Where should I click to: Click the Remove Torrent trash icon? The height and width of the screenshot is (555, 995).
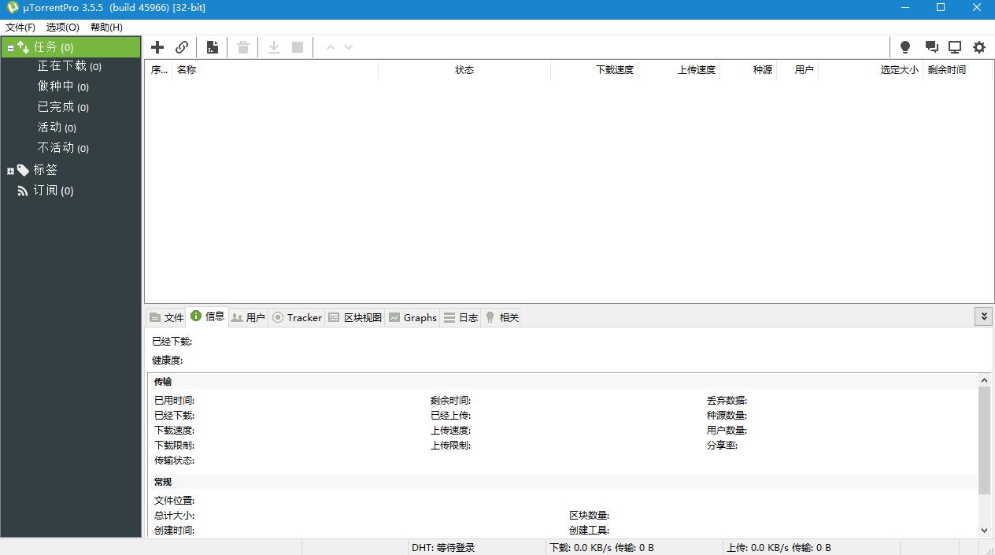click(242, 46)
